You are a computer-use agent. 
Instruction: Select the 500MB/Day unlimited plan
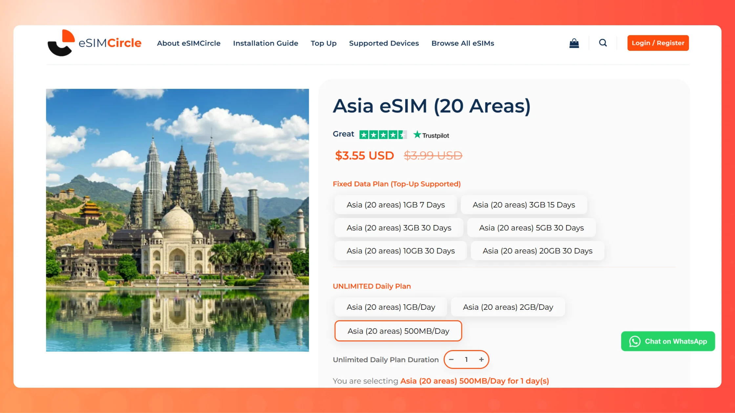tap(398, 331)
